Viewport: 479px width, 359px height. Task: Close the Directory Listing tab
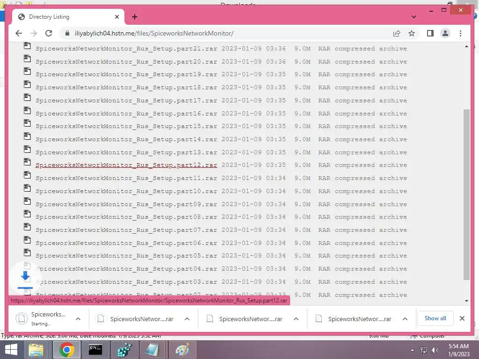116,17
